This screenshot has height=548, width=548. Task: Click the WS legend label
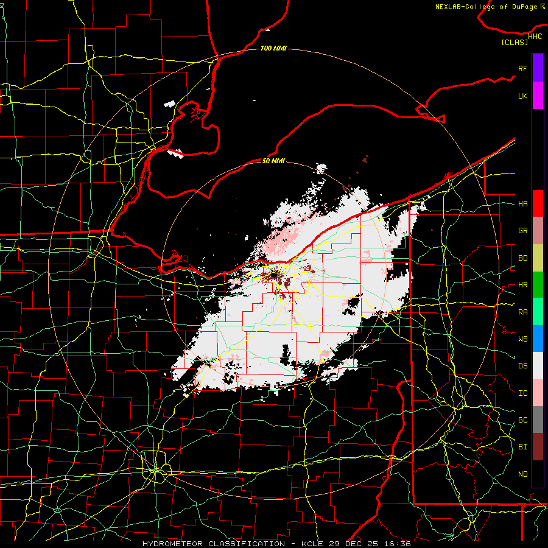[x=522, y=339]
